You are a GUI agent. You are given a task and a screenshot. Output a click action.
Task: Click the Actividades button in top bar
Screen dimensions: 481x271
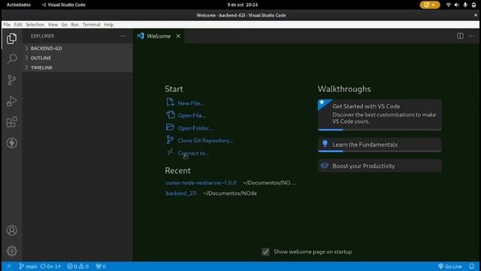(18, 5)
